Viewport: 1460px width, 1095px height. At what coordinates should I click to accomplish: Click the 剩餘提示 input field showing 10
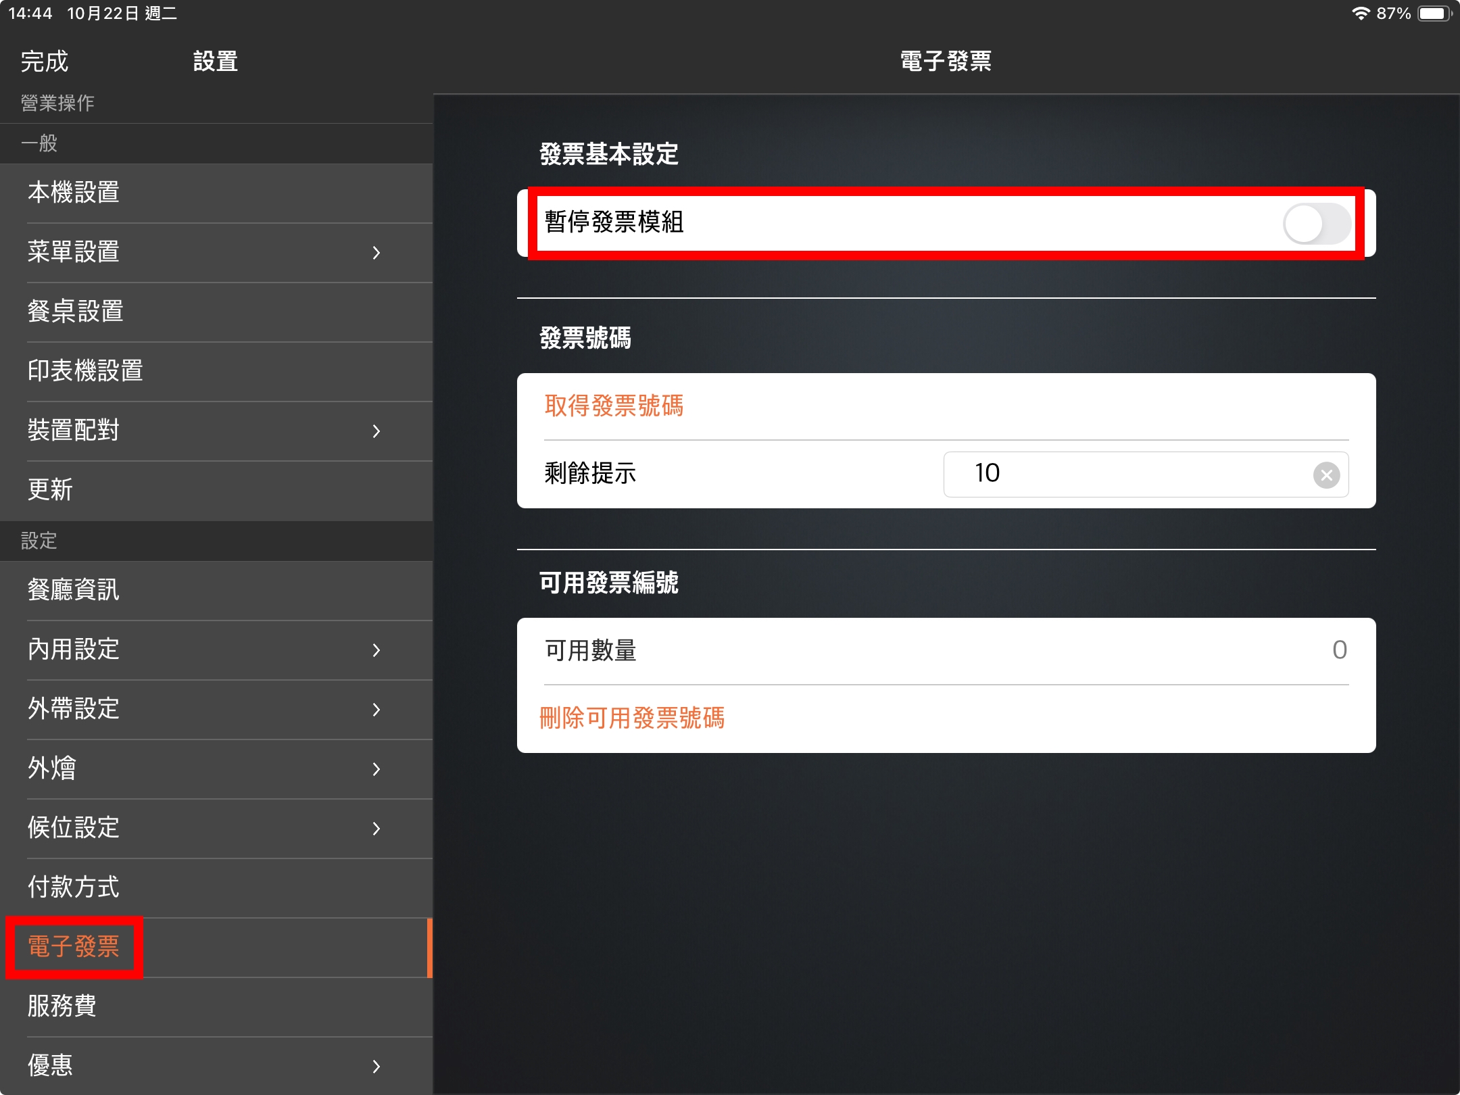coord(1146,474)
